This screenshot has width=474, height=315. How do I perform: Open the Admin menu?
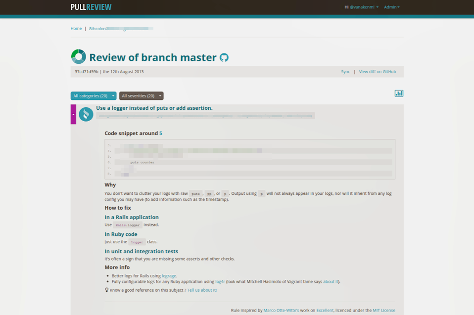click(x=391, y=7)
